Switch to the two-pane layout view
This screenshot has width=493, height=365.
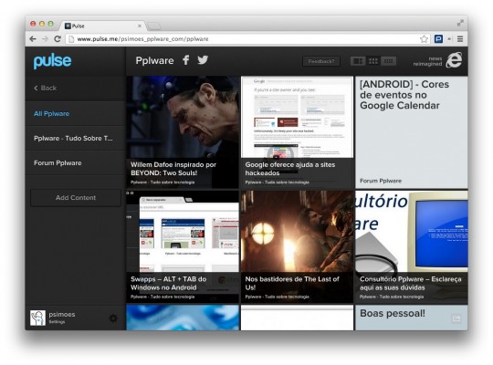tap(358, 61)
